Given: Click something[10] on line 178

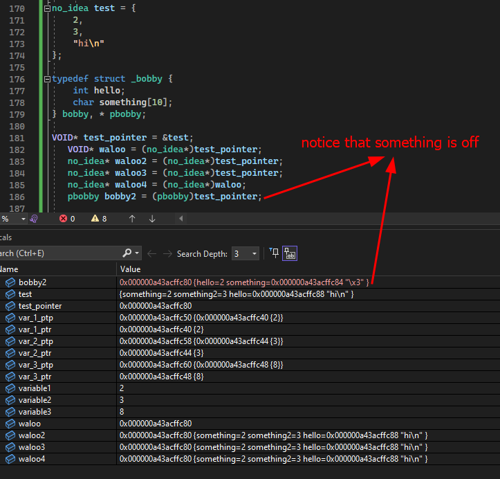Looking at the screenshot, I should (133, 102).
